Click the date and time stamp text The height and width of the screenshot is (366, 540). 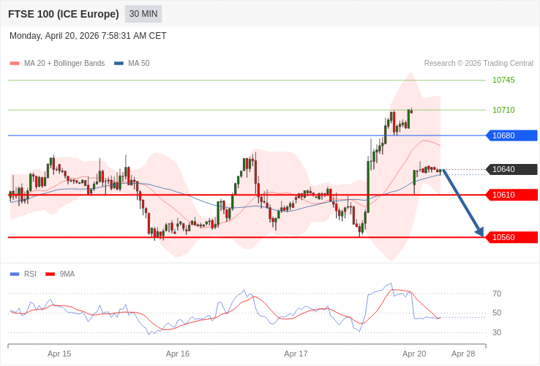[x=88, y=36]
